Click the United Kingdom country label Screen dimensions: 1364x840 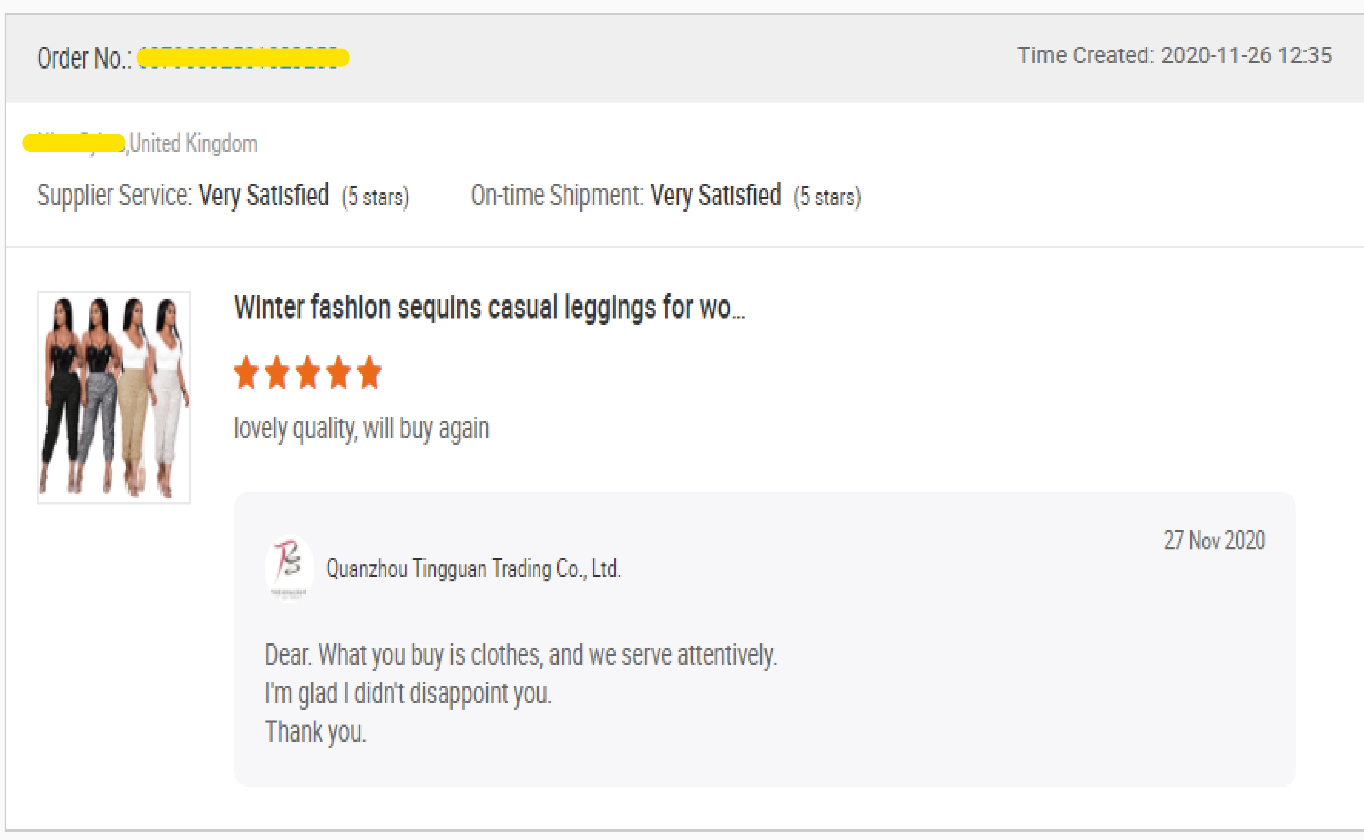coord(193,144)
